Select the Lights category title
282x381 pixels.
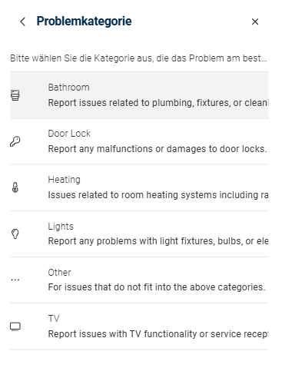(61, 227)
